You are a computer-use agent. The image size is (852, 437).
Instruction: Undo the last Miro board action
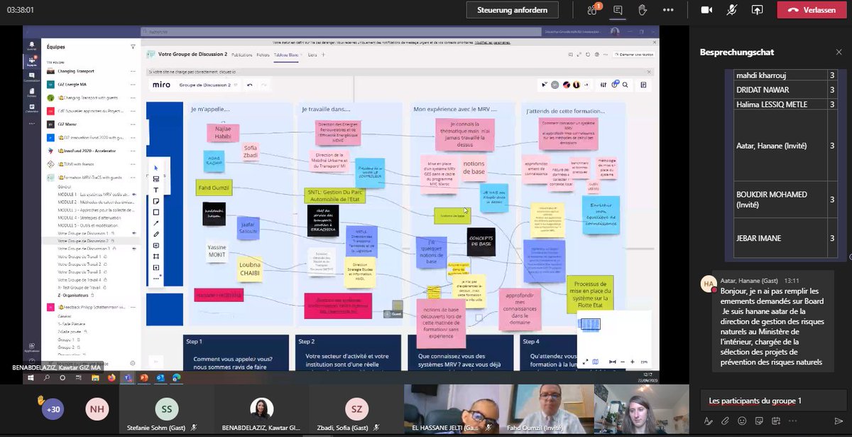[249, 85]
